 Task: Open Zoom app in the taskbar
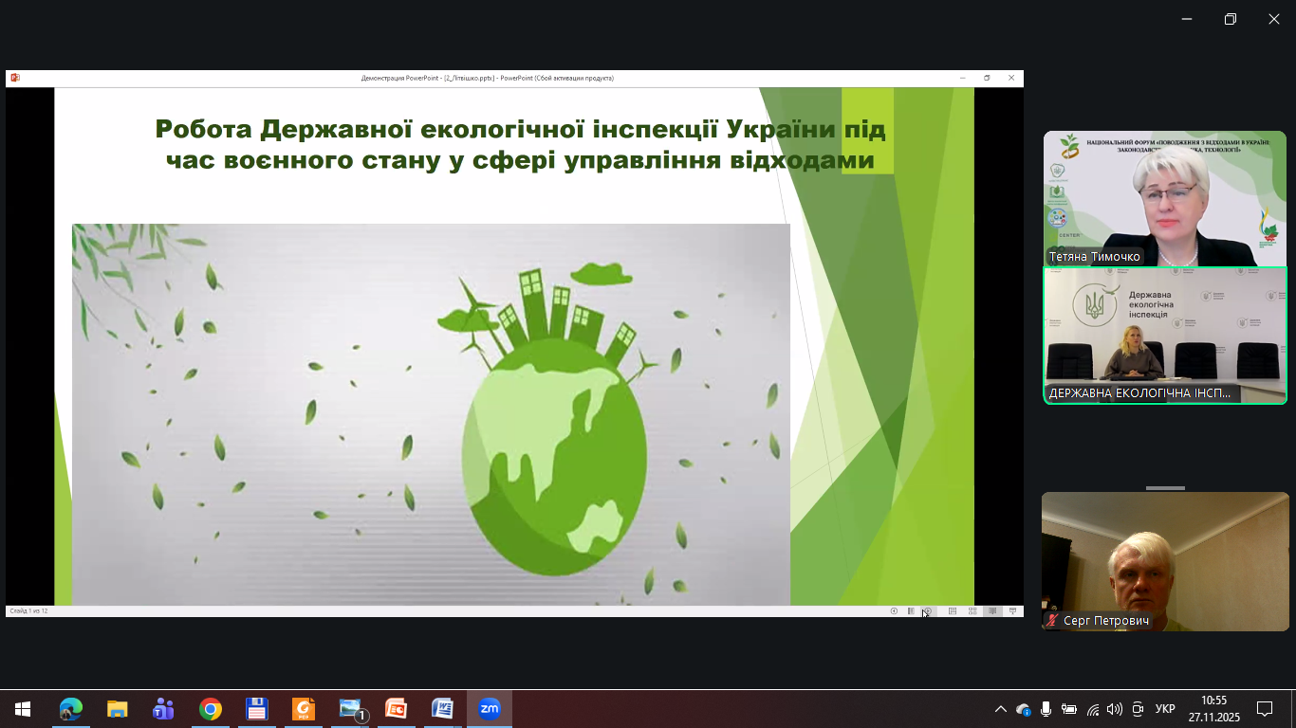pyautogui.click(x=489, y=709)
